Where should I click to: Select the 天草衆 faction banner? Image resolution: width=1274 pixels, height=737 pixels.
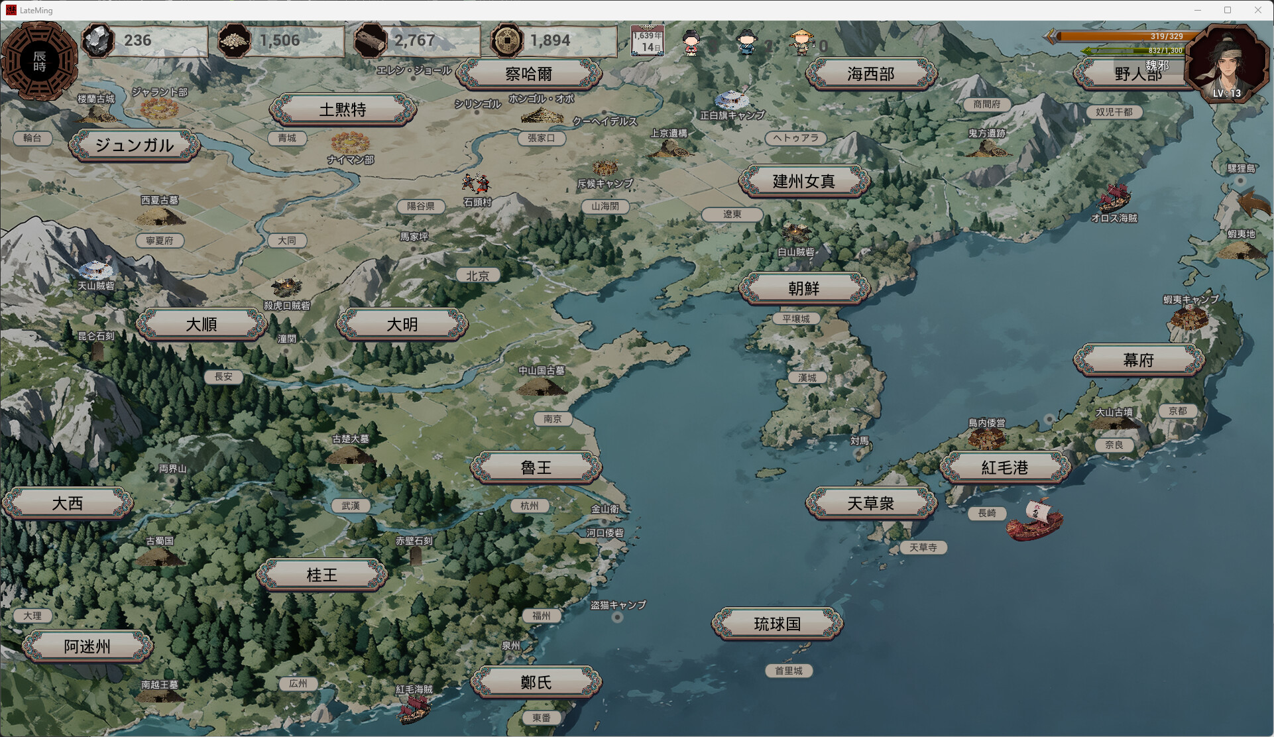pyautogui.click(x=871, y=503)
